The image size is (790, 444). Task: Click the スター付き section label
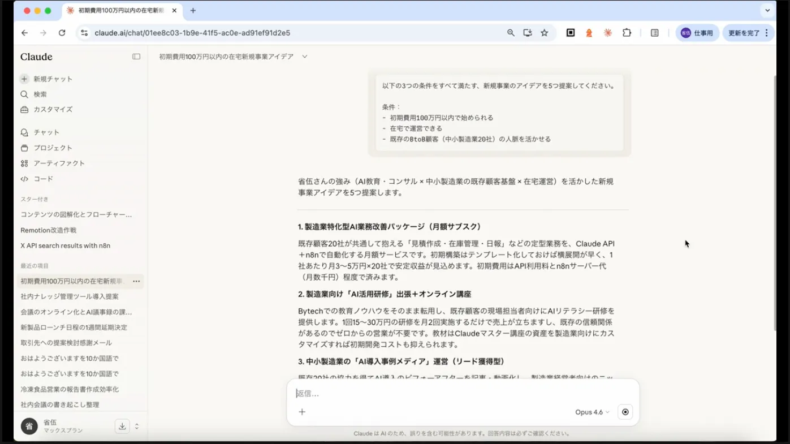34,199
